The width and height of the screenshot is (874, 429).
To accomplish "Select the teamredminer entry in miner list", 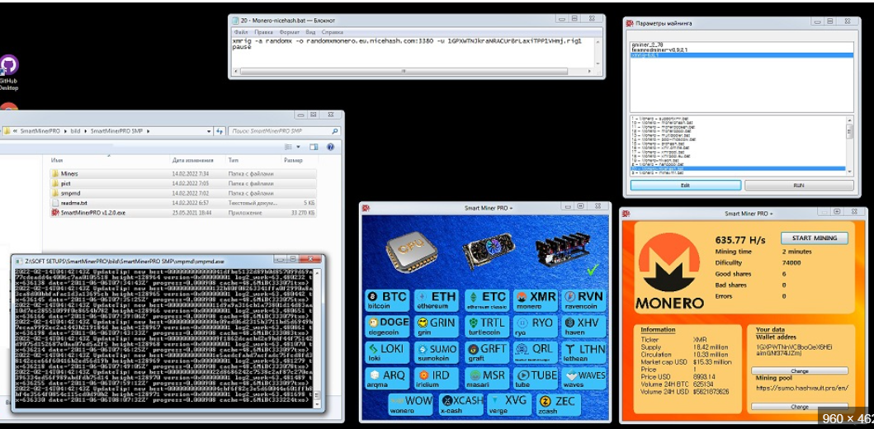I will click(741, 50).
